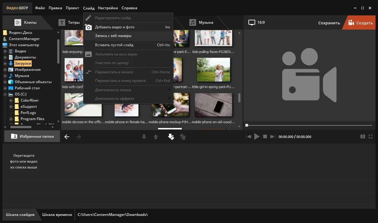Select the OS (C:) drive

pyautogui.click(x=21, y=94)
